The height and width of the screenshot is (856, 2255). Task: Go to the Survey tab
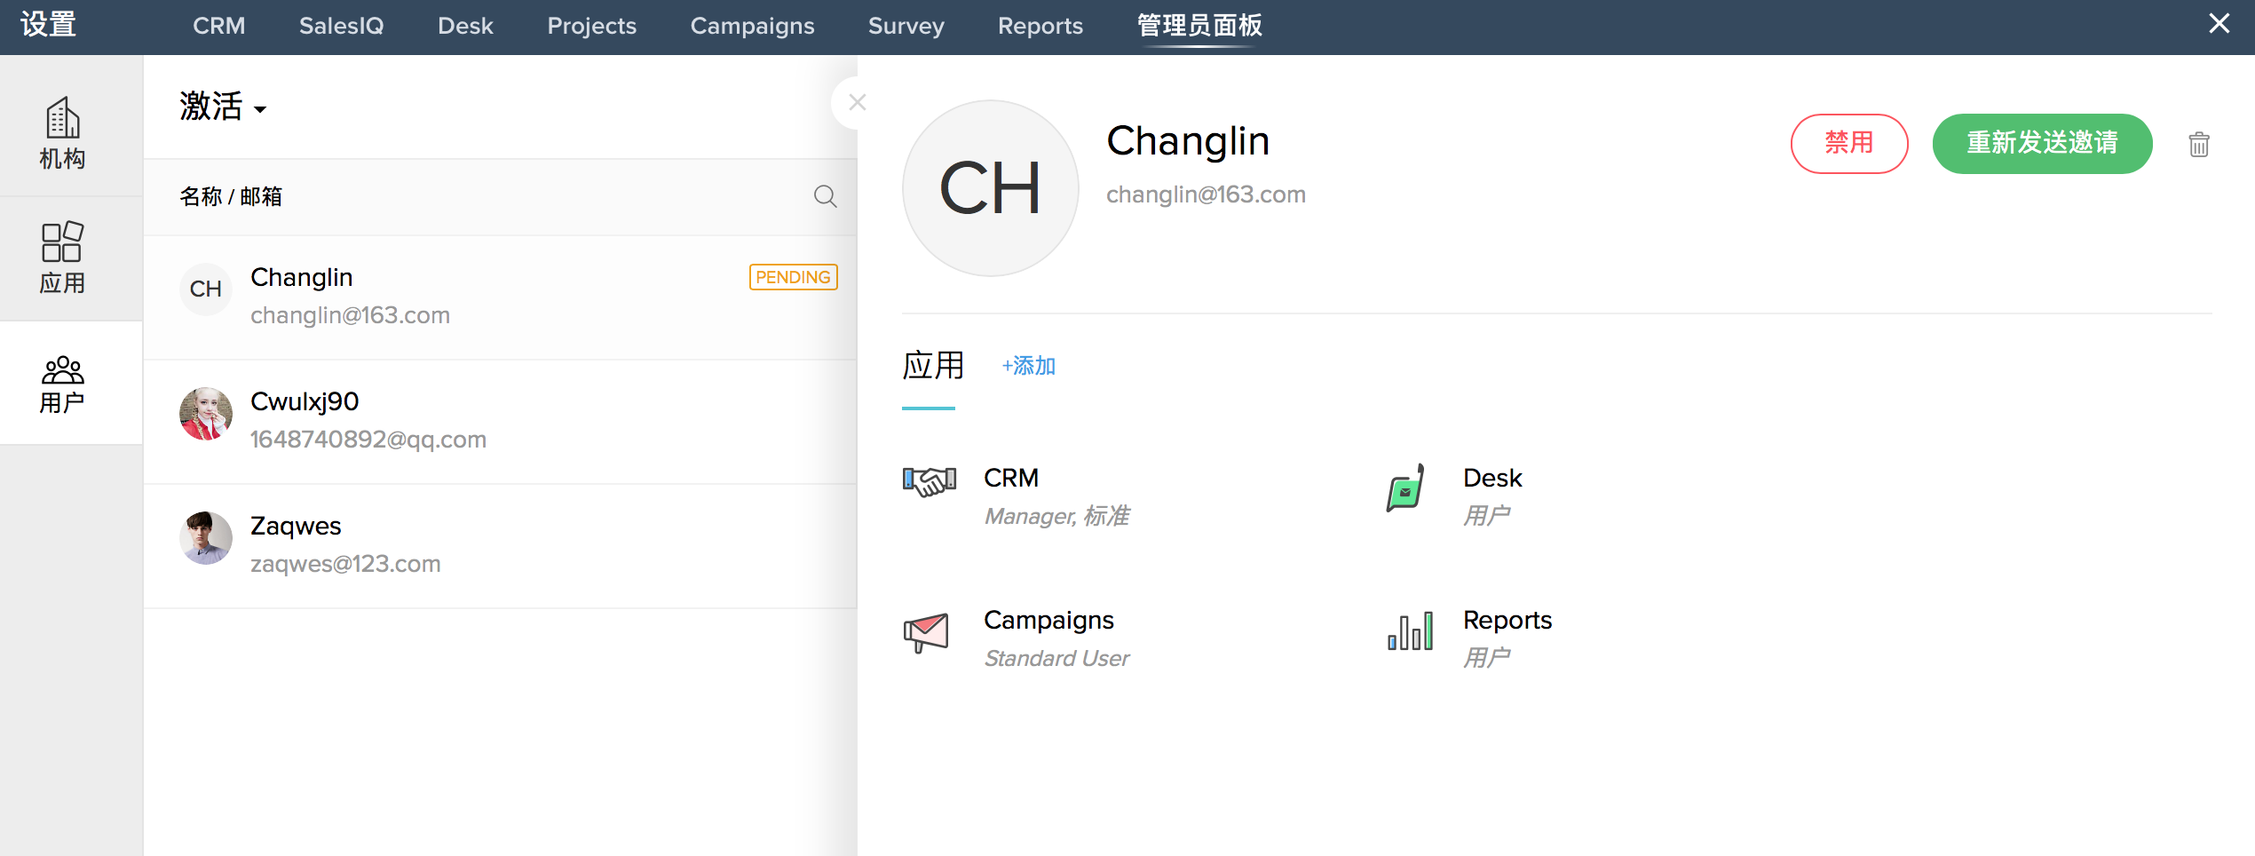click(x=906, y=26)
